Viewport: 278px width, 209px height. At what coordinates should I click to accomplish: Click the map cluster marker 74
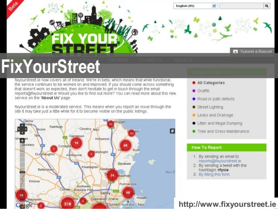click(x=112, y=175)
